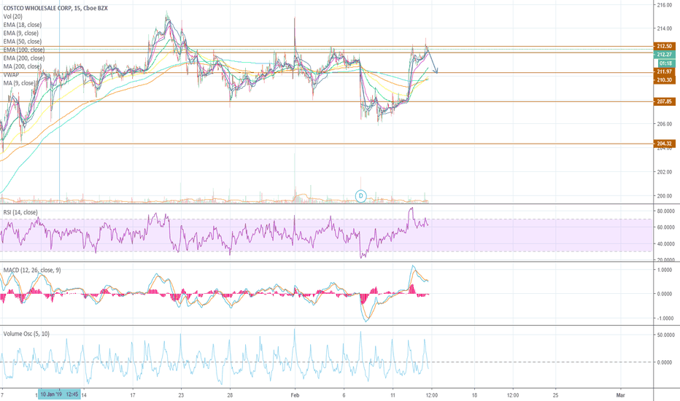
Task: Select the EMA (100, close) indicator label
Action: [x=24, y=50]
